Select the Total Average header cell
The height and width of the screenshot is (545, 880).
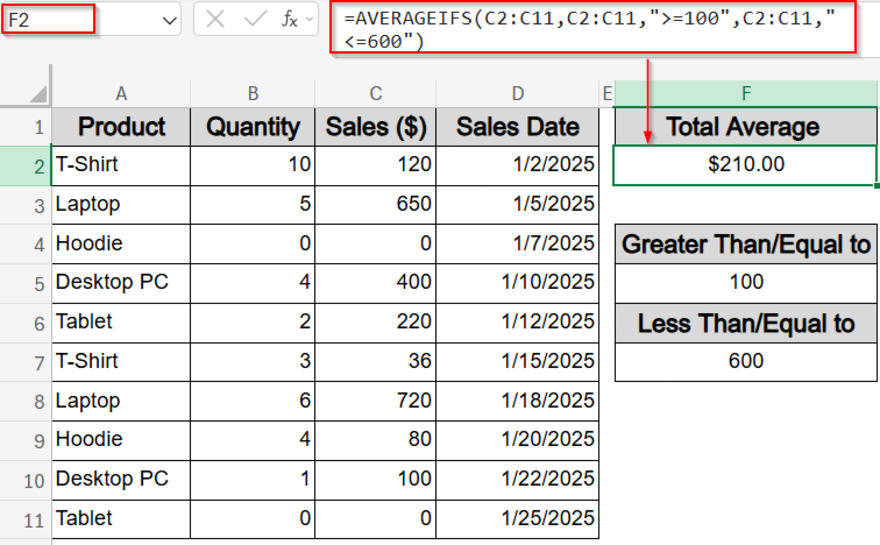(746, 126)
